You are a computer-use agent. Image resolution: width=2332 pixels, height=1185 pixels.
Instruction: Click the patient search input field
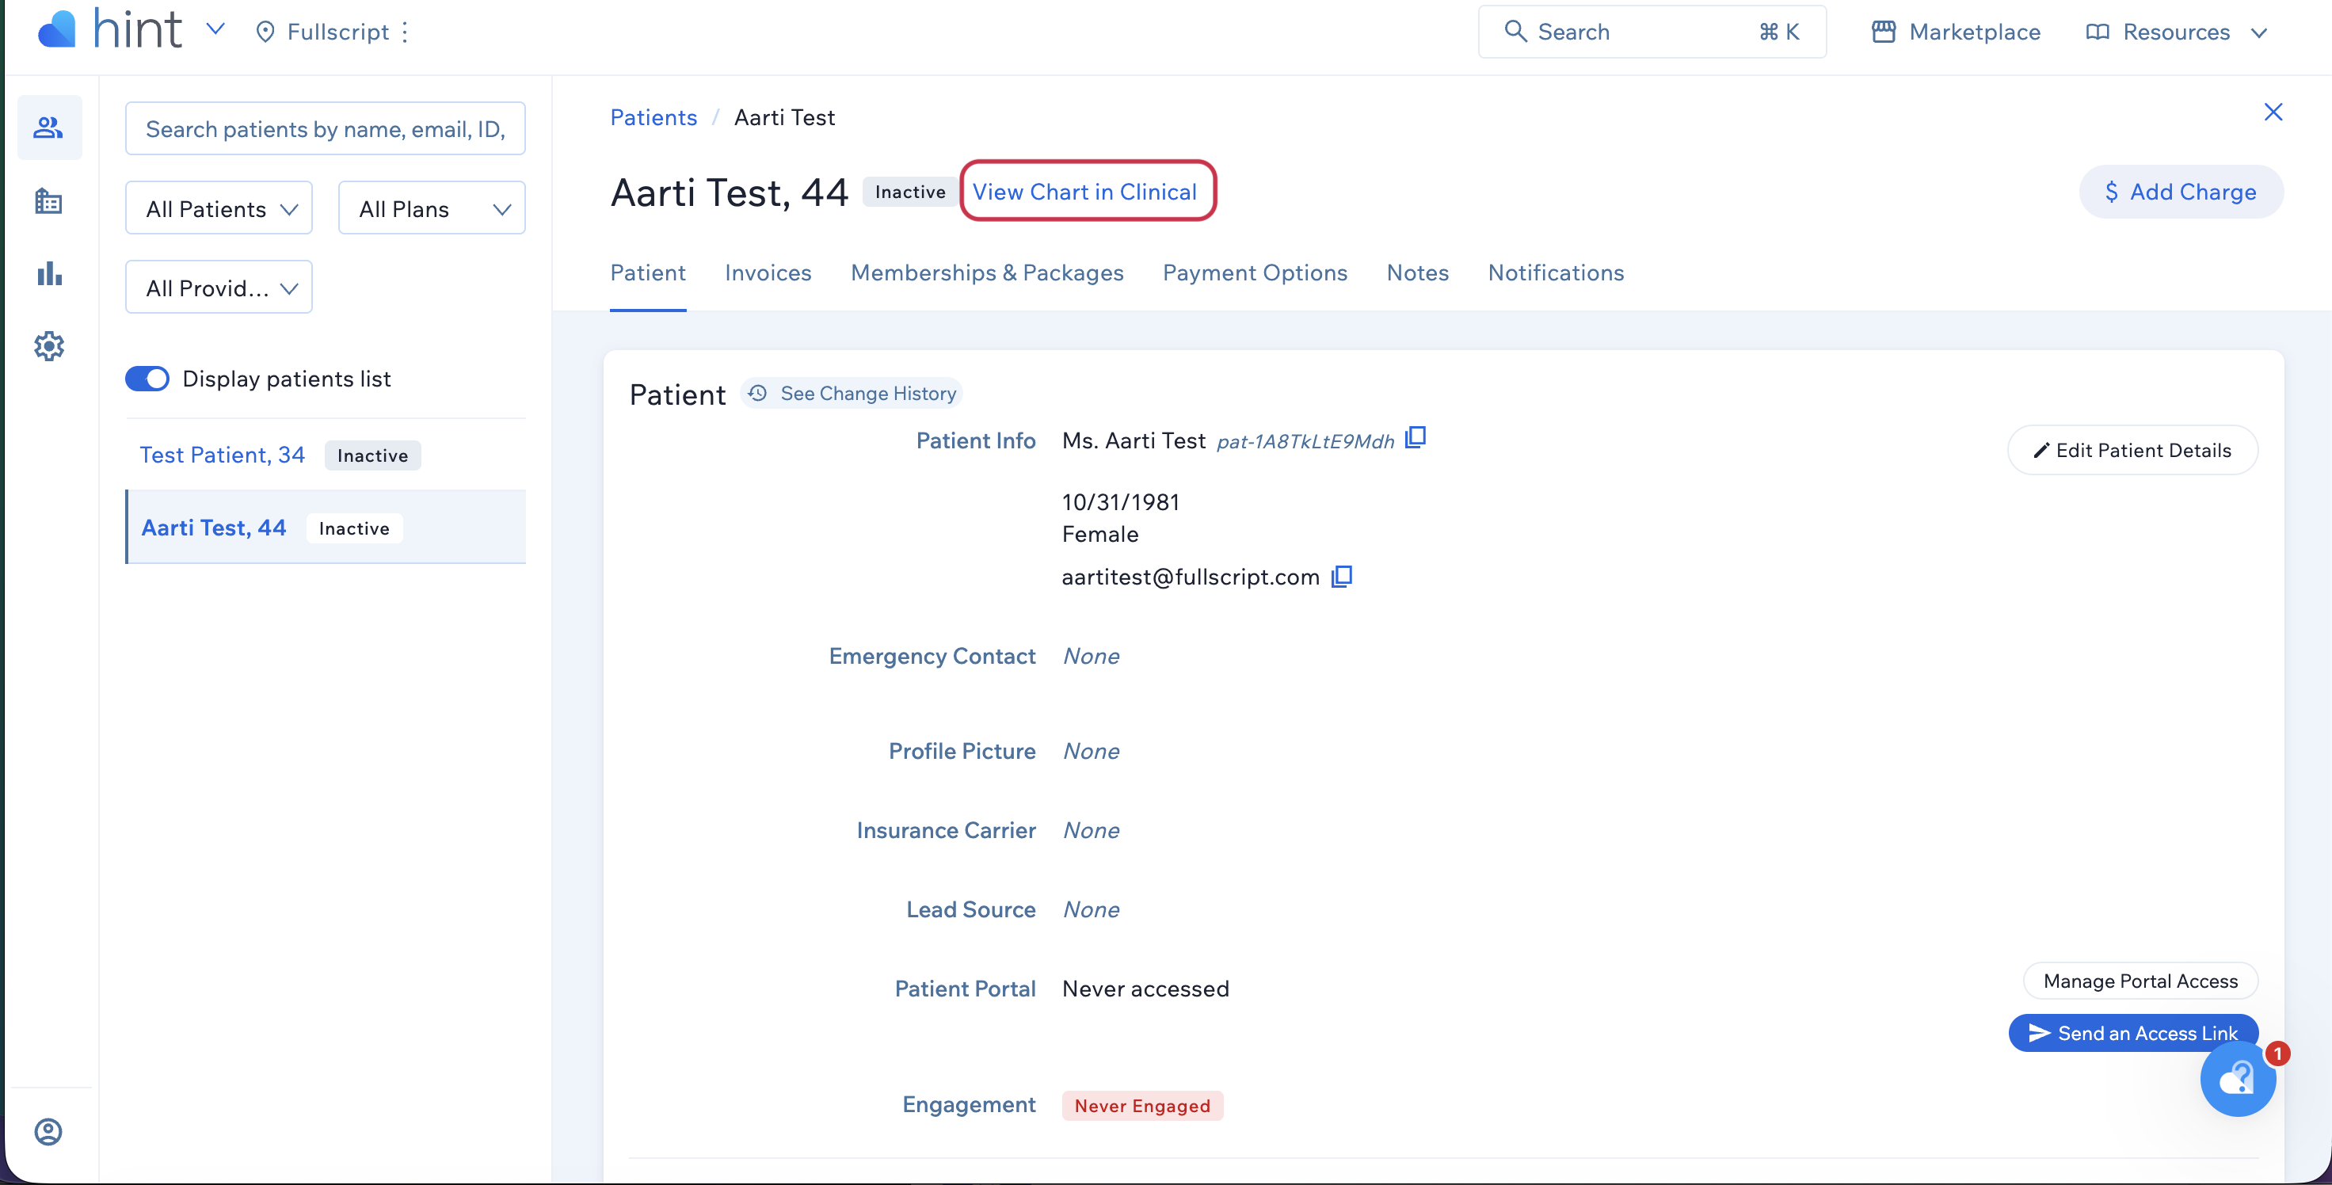[325, 129]
